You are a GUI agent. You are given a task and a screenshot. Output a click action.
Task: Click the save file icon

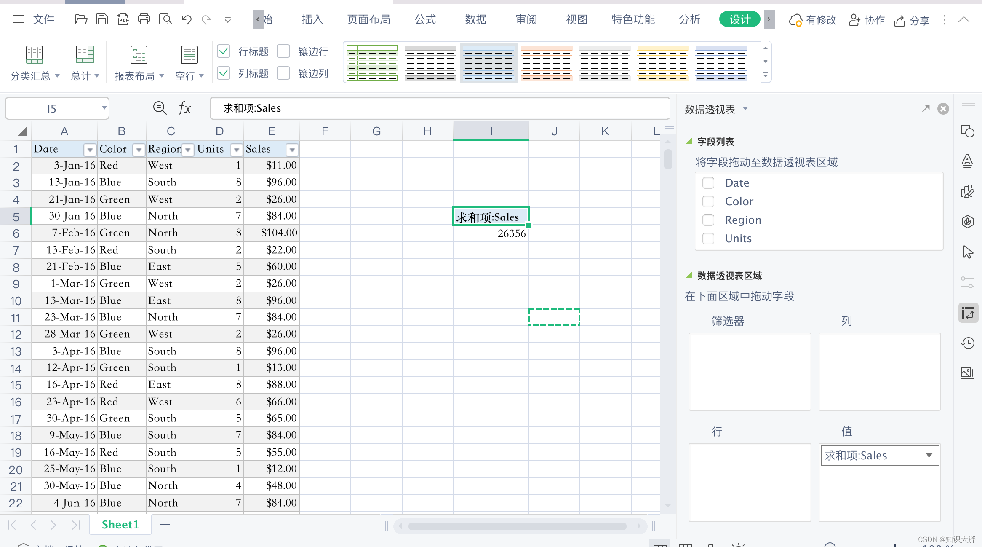click(102, 19)
